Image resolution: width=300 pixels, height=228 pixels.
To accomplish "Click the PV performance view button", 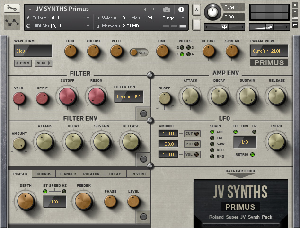I will pos(295,25).
